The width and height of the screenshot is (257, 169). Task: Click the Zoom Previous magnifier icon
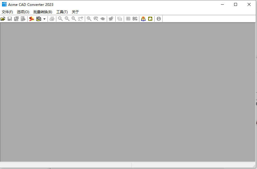coord(96,19)
